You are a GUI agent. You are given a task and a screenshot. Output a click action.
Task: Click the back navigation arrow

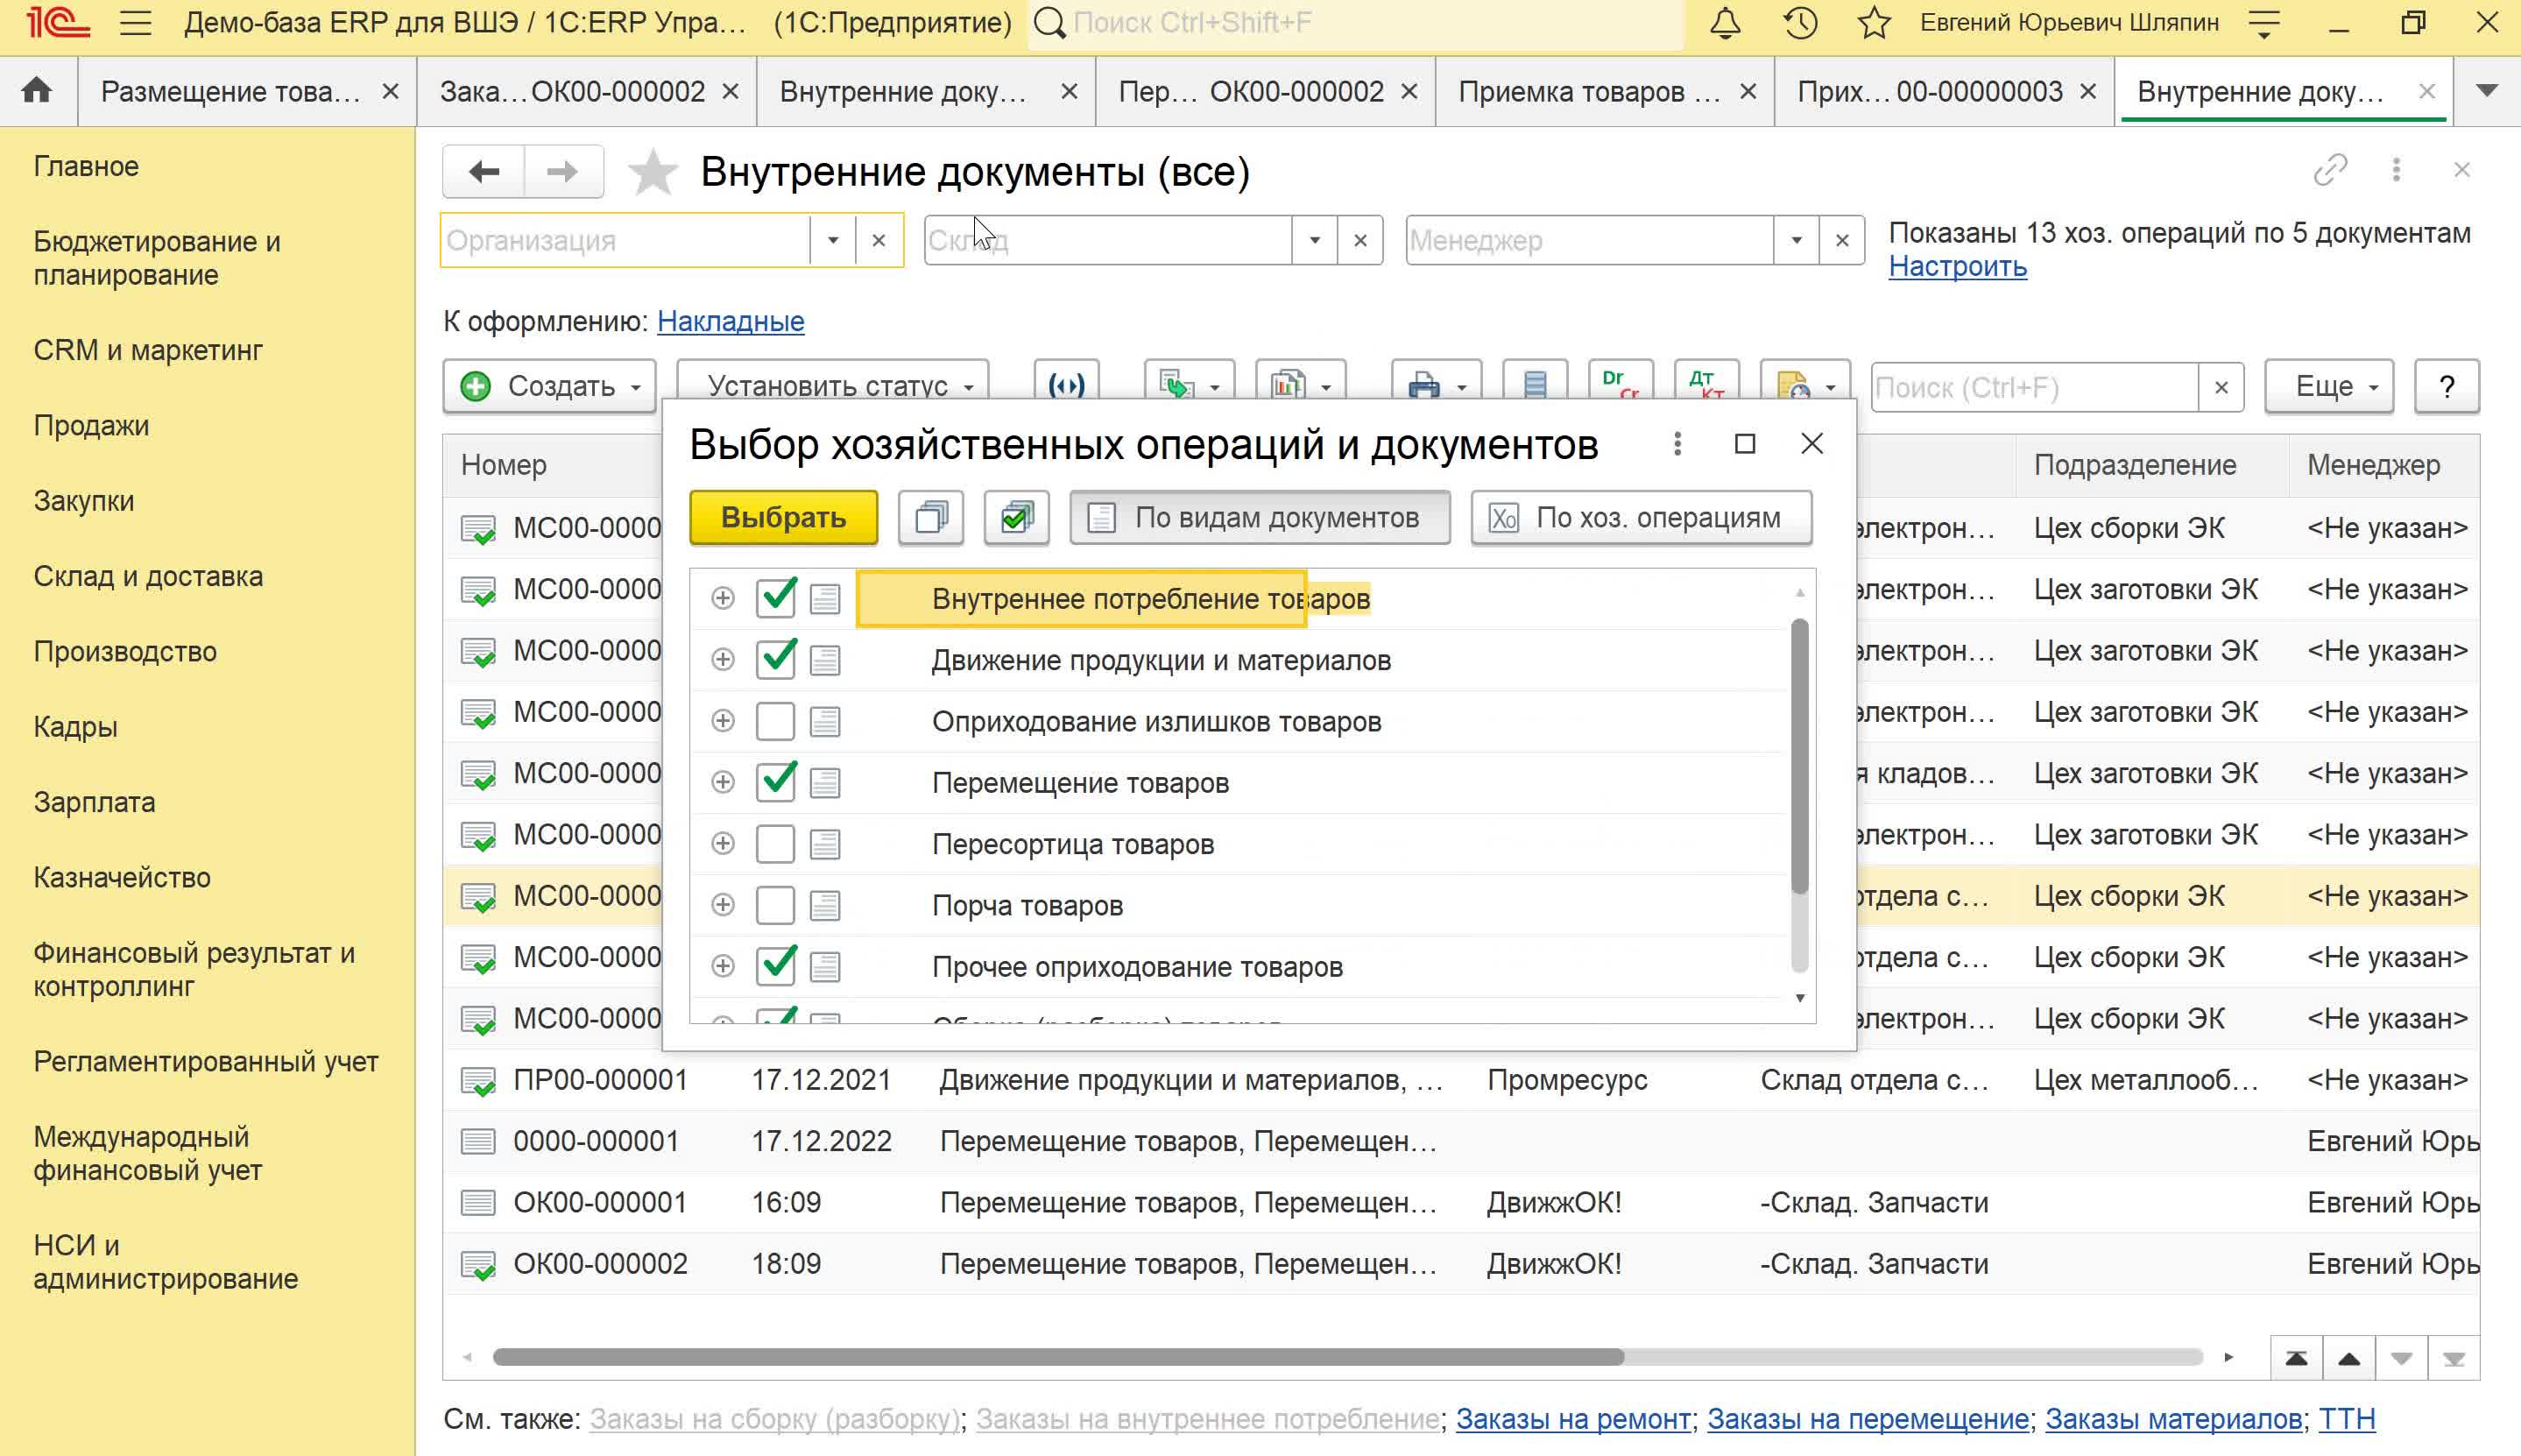tap(484, 172)
